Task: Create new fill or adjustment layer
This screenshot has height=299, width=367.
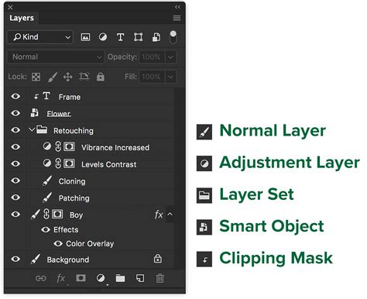Action: [x=101, y=278]
